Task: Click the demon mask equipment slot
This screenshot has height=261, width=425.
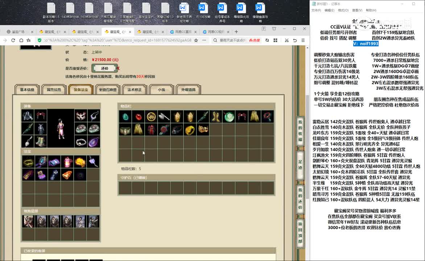Action: (81, 116)
